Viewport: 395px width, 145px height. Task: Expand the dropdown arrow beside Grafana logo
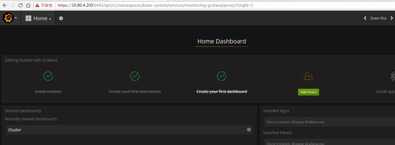point(16,18)
